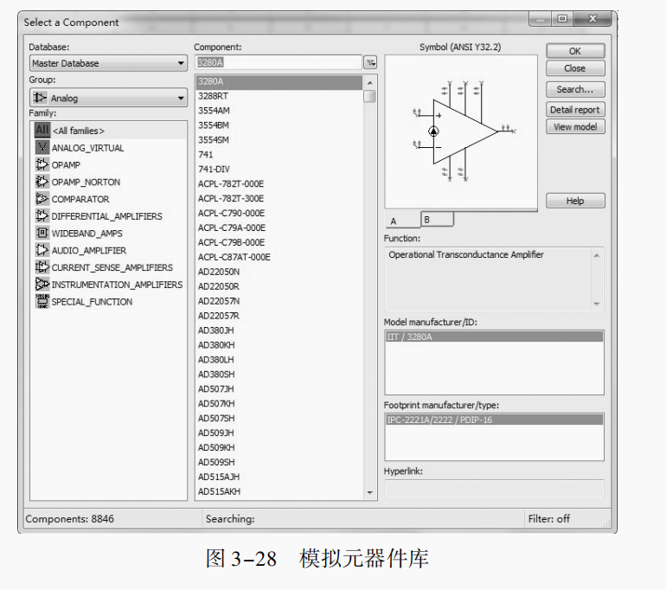Click the Hyperlink field
666x590 pixels.
494,489
